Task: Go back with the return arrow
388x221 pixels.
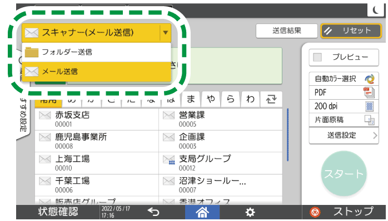Action: (x=153, y=212)
